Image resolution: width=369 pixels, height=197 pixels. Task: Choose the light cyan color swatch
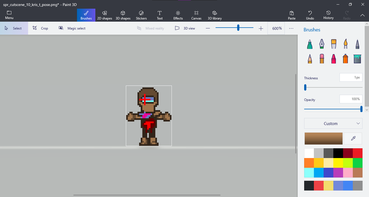coord(309,172)
